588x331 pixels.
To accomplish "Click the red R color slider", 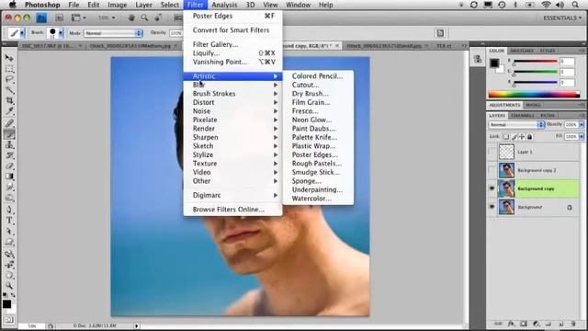I will click(535, 62).
